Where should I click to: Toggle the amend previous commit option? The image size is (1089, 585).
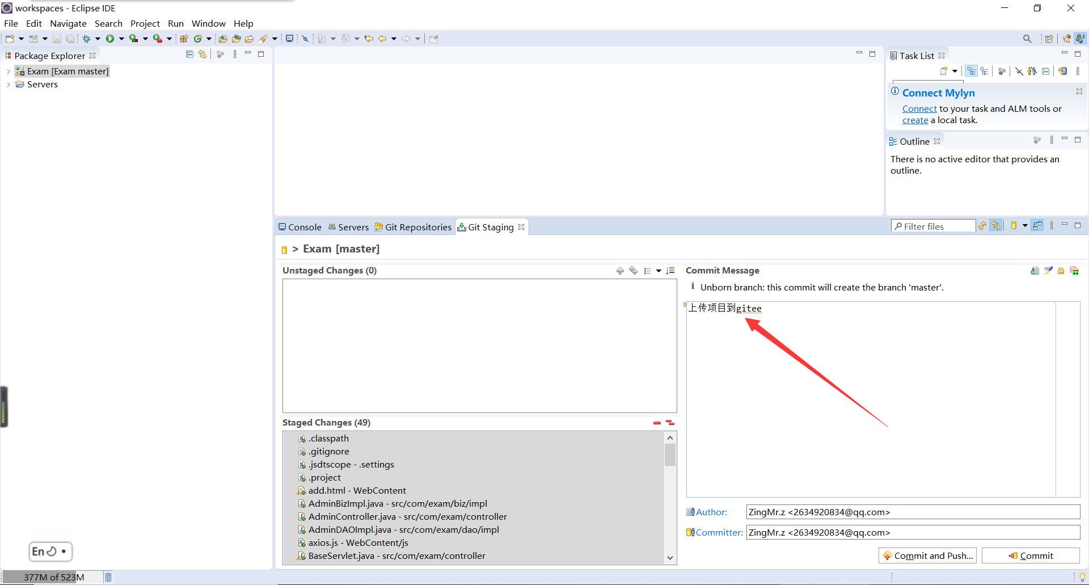click(x=1075, y=271)
